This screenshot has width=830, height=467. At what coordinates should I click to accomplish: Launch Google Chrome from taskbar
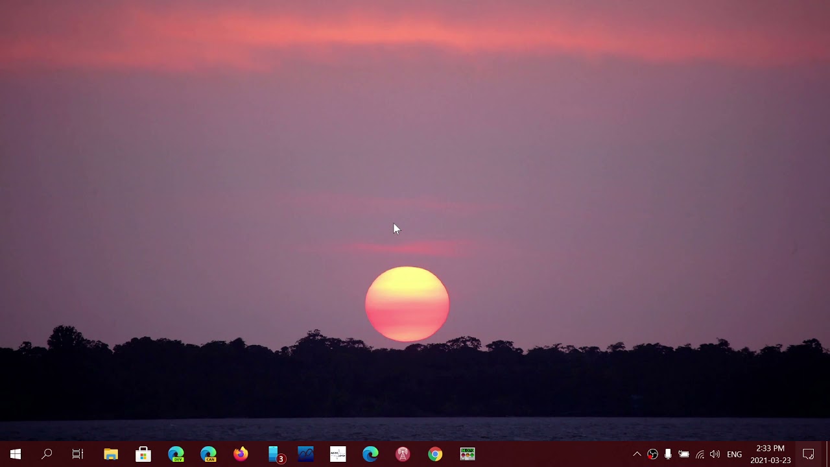(435, 454)
